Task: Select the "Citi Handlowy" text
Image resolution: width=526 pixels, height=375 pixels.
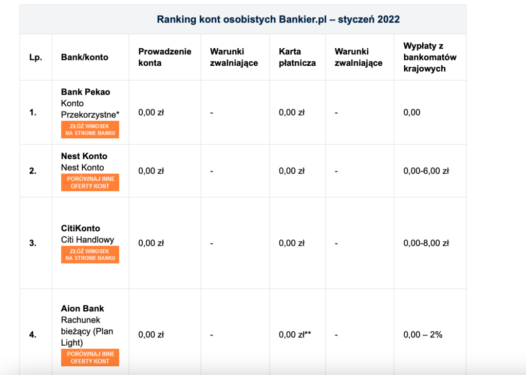Action: 87,240
